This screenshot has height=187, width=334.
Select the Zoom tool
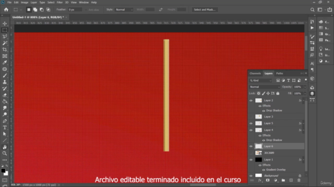5,154
